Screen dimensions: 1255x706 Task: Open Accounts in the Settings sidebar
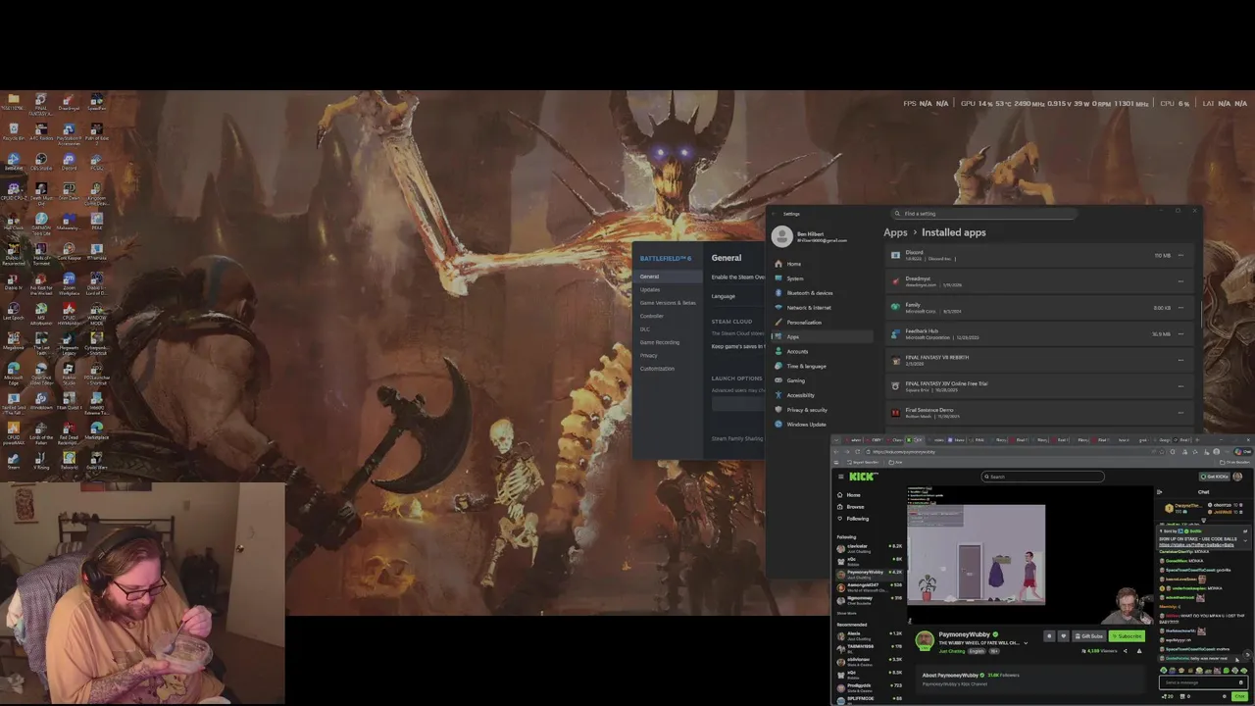[x=821, y=351]
